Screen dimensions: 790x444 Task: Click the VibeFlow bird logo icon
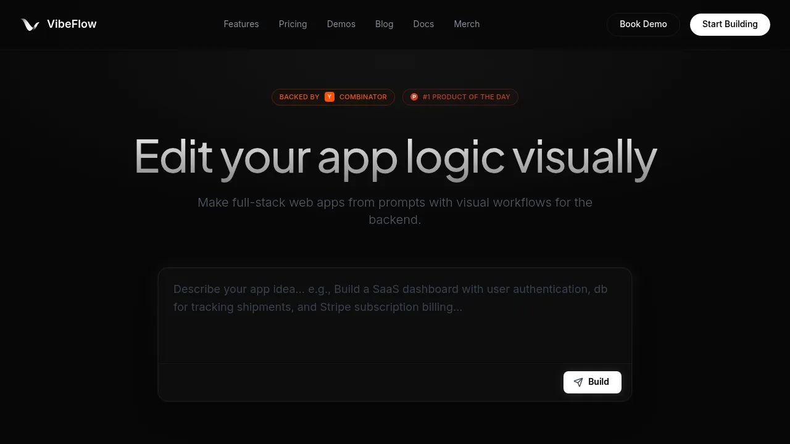point(30,25)
